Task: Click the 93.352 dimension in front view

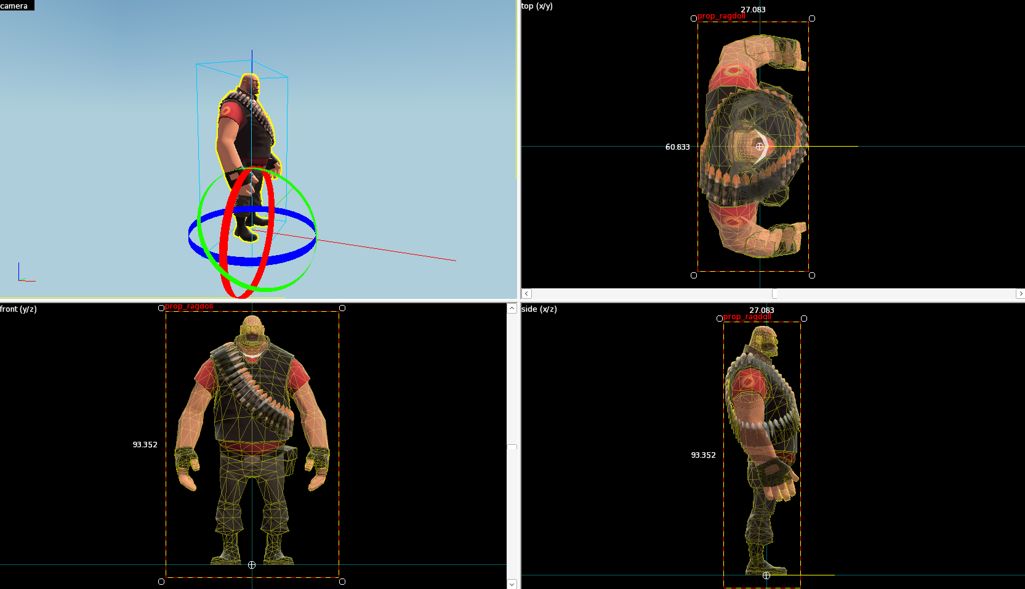Action: coord(145,445)
